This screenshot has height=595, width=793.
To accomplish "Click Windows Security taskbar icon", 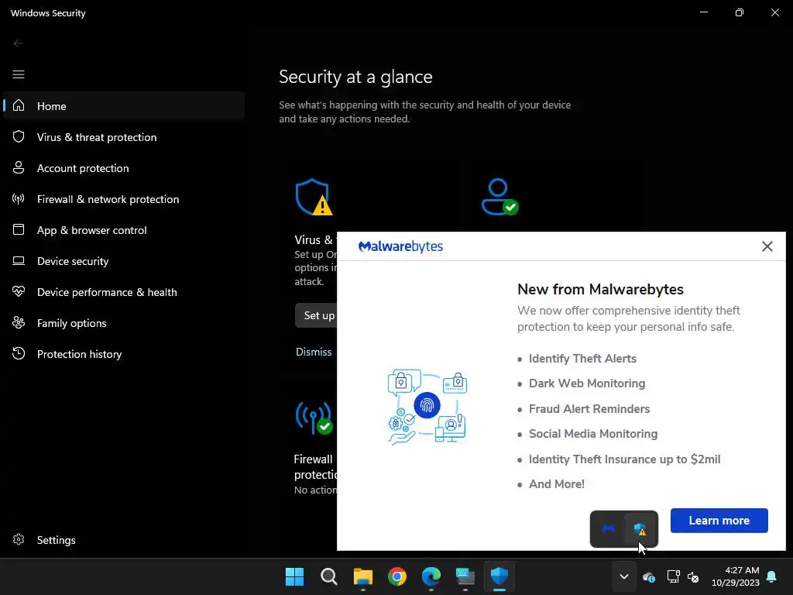I will coord(499,576).
